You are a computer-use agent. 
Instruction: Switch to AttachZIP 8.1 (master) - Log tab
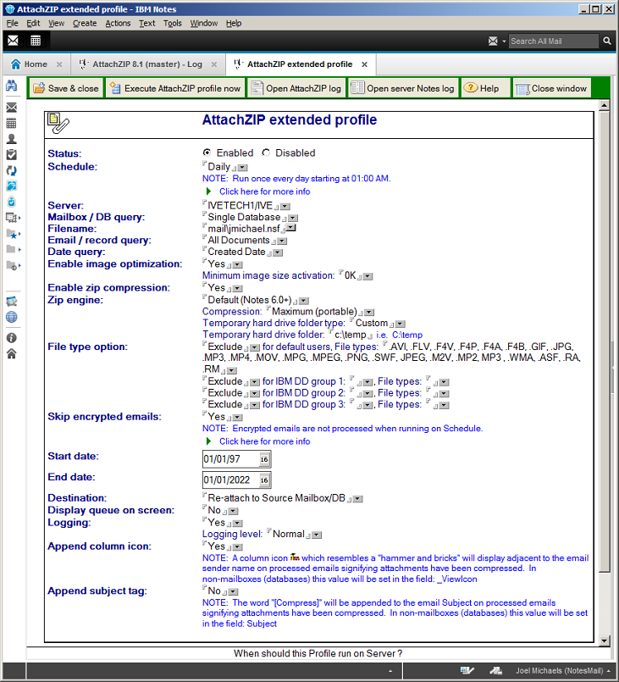(146, 64)
